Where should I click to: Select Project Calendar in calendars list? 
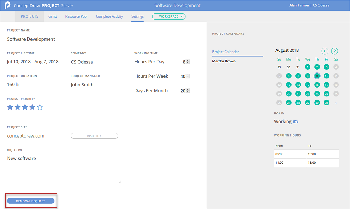225,52
